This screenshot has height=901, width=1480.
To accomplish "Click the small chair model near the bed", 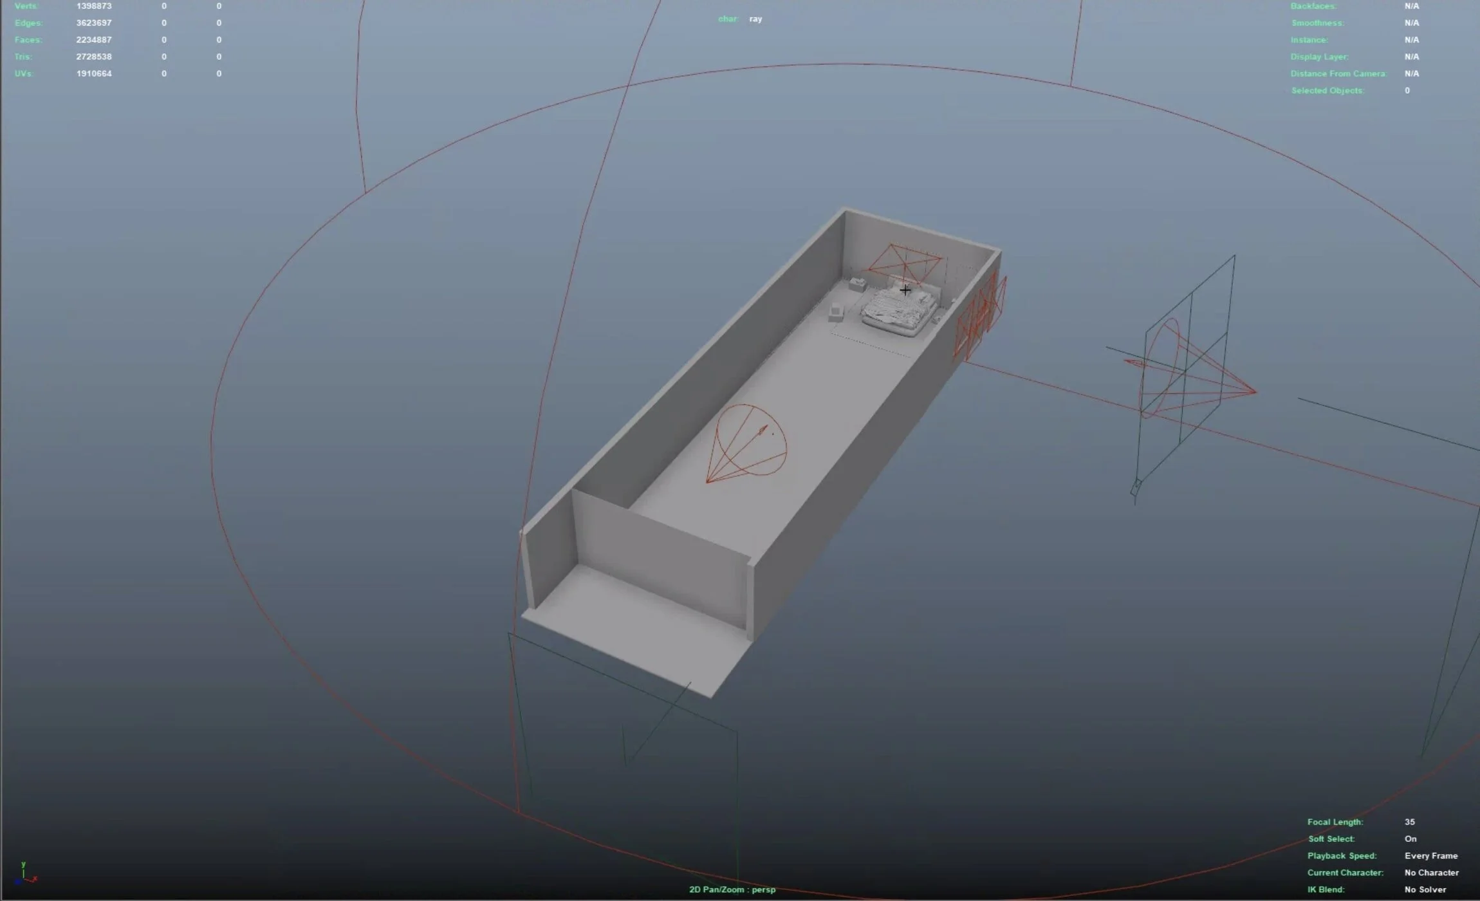I will [836, 312].
